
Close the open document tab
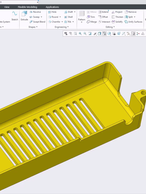point(37,2)
